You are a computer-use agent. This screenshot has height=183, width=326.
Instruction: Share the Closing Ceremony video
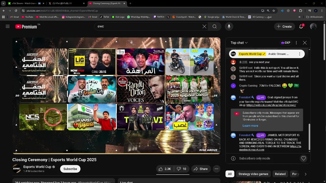201,169
